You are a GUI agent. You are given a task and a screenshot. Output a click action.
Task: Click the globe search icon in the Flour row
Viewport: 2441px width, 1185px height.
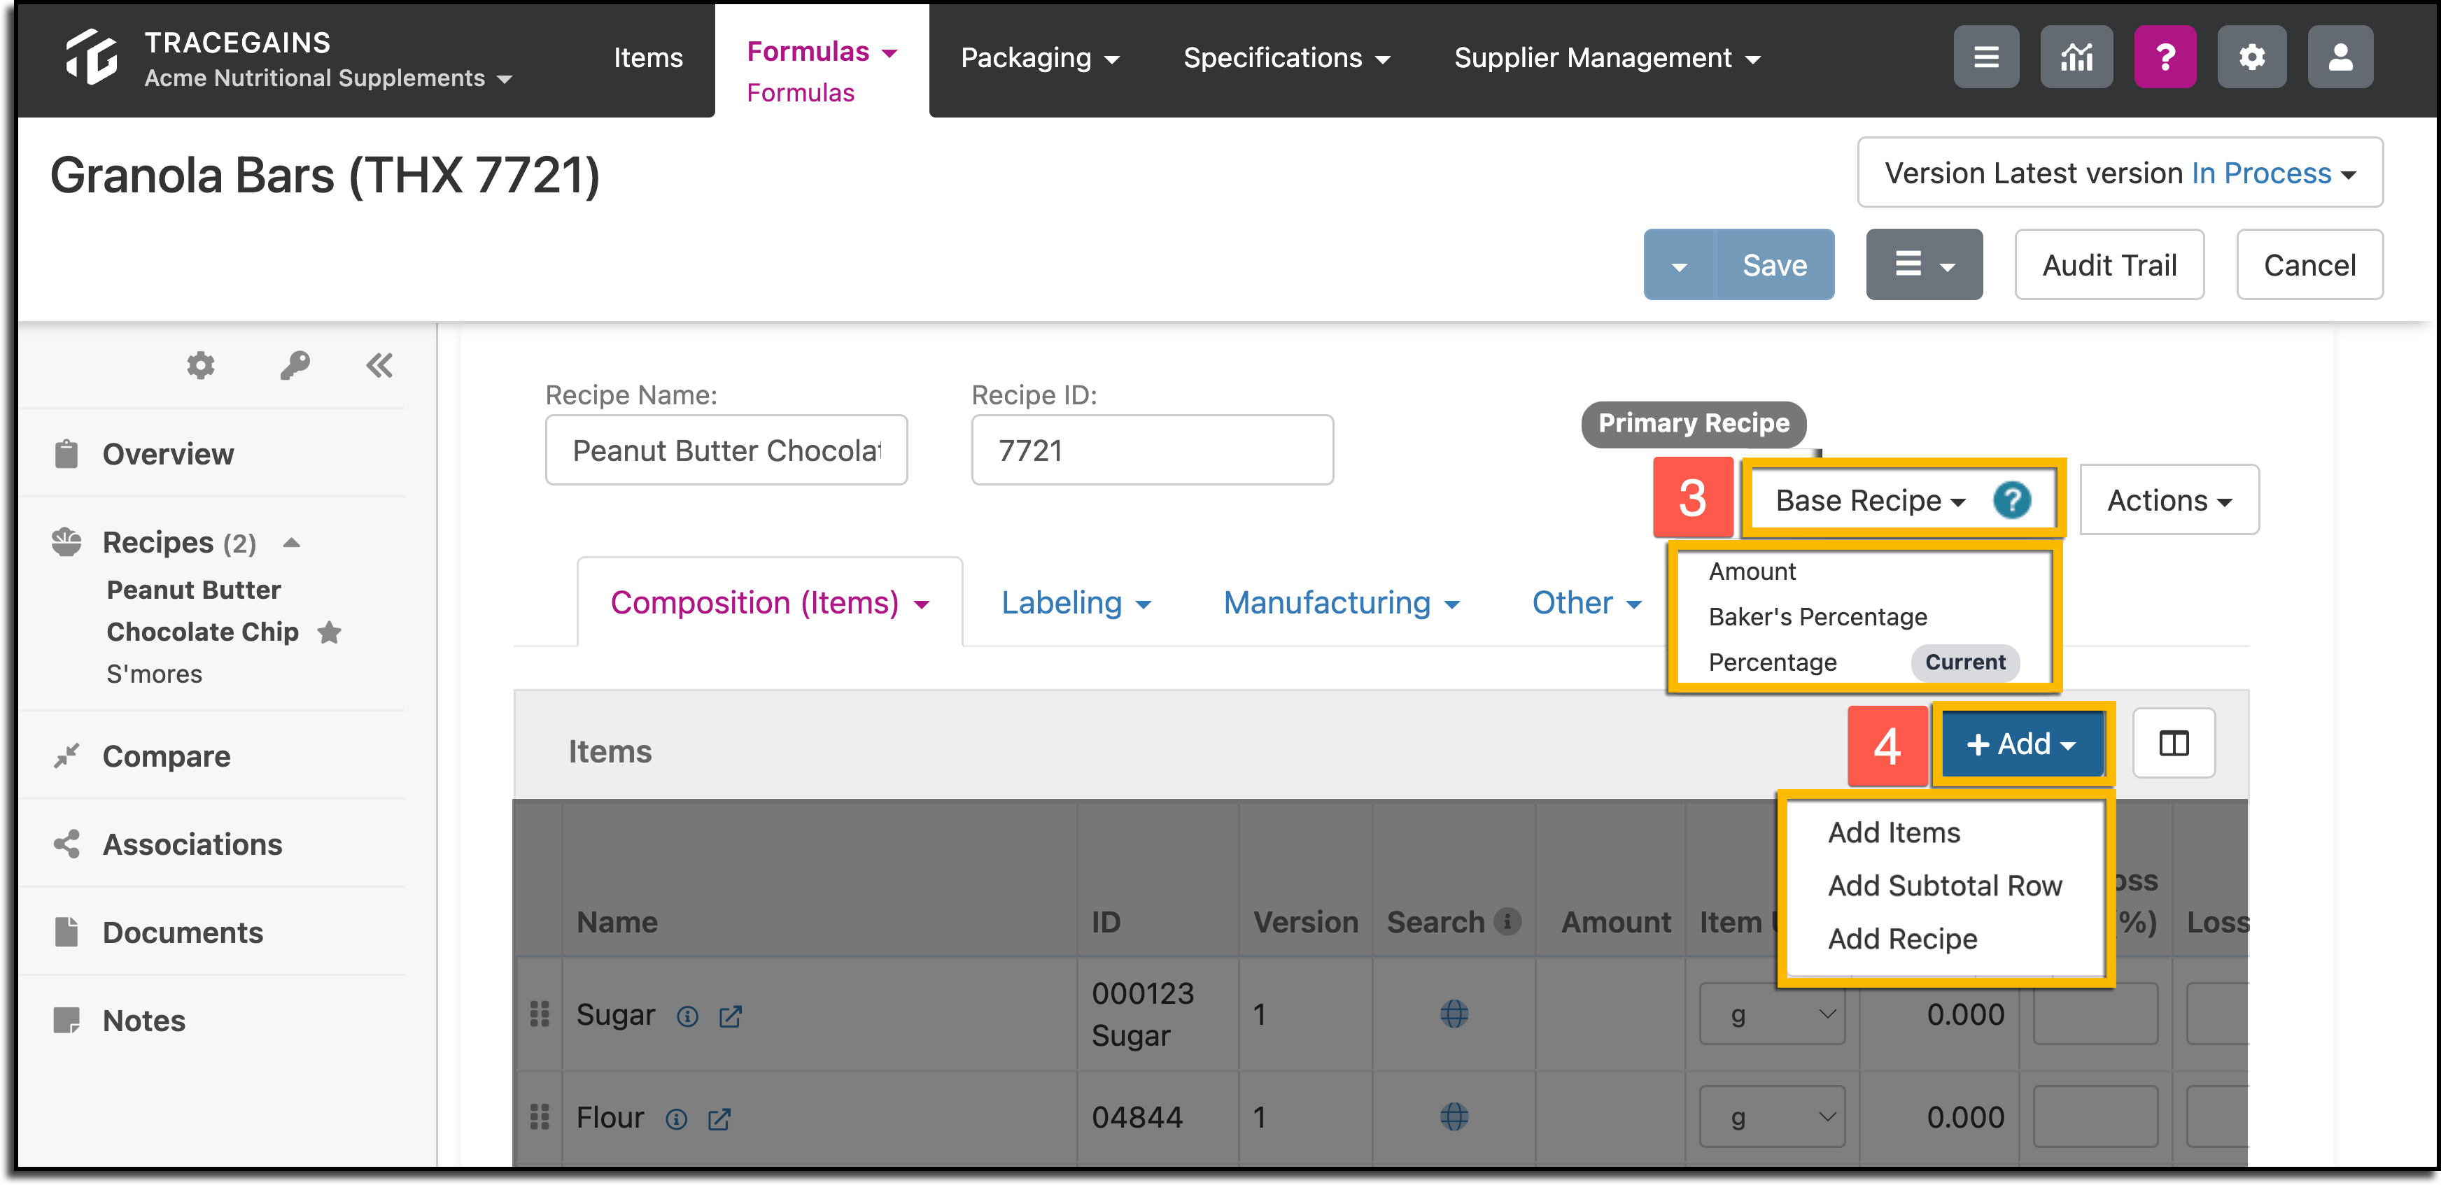coord(1454,1118)
